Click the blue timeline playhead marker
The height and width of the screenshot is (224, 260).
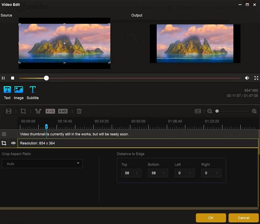click(x=46, y=127)
